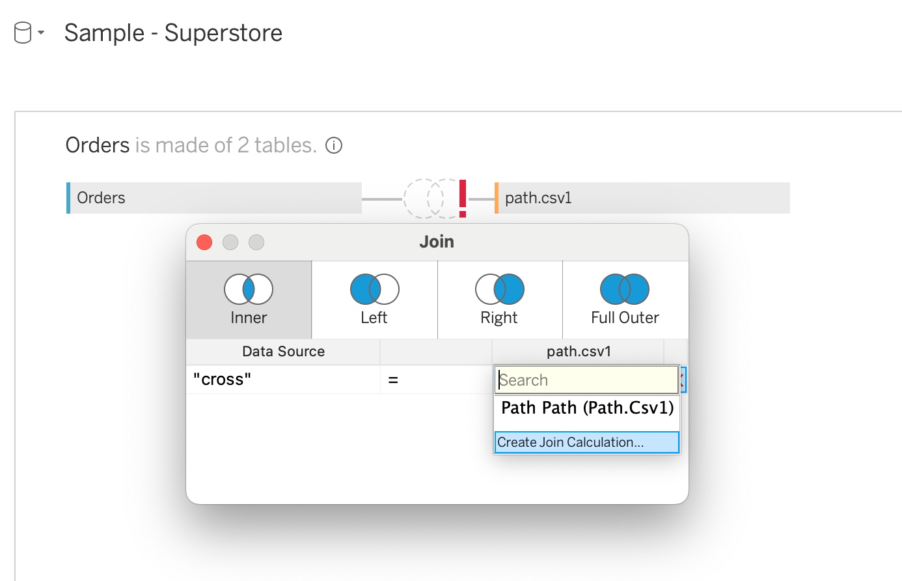Click the Search field in field list
The width and height of the screenshot is (902, 581).
click(586, 380)
